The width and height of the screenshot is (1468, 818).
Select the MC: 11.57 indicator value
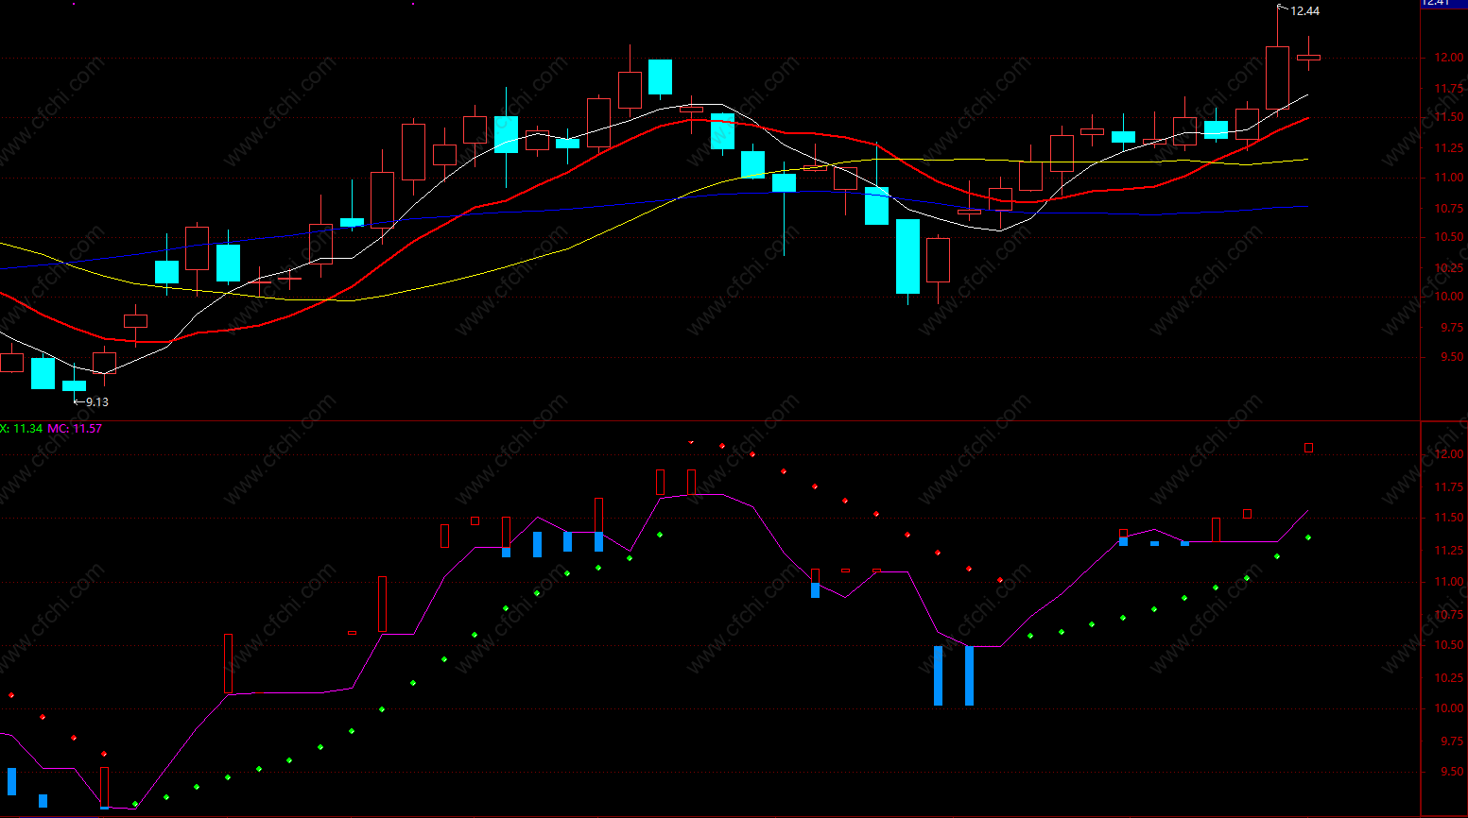point(75,429)
